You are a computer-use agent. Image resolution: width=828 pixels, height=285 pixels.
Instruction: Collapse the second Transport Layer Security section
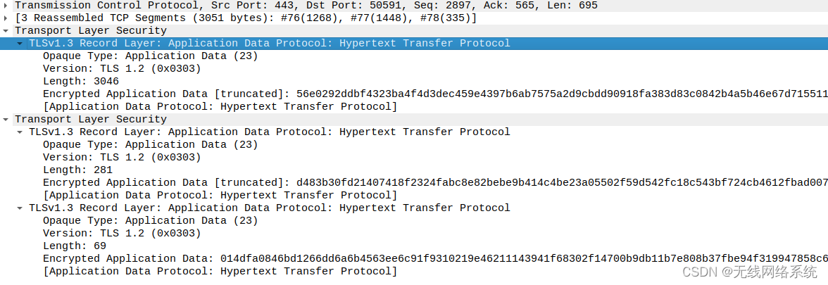click(6, 120)
